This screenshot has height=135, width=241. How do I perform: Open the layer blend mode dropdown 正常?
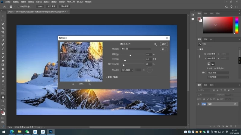pos(206,95)
